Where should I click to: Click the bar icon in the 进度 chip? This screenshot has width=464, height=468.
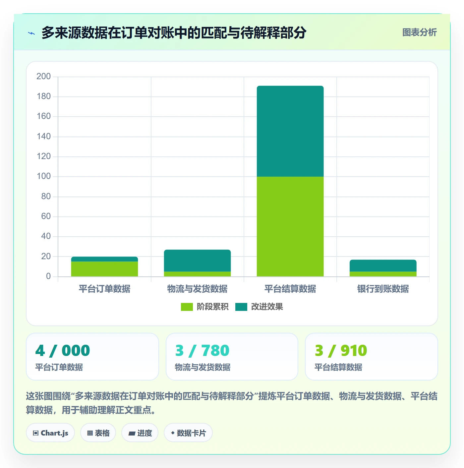132,434
